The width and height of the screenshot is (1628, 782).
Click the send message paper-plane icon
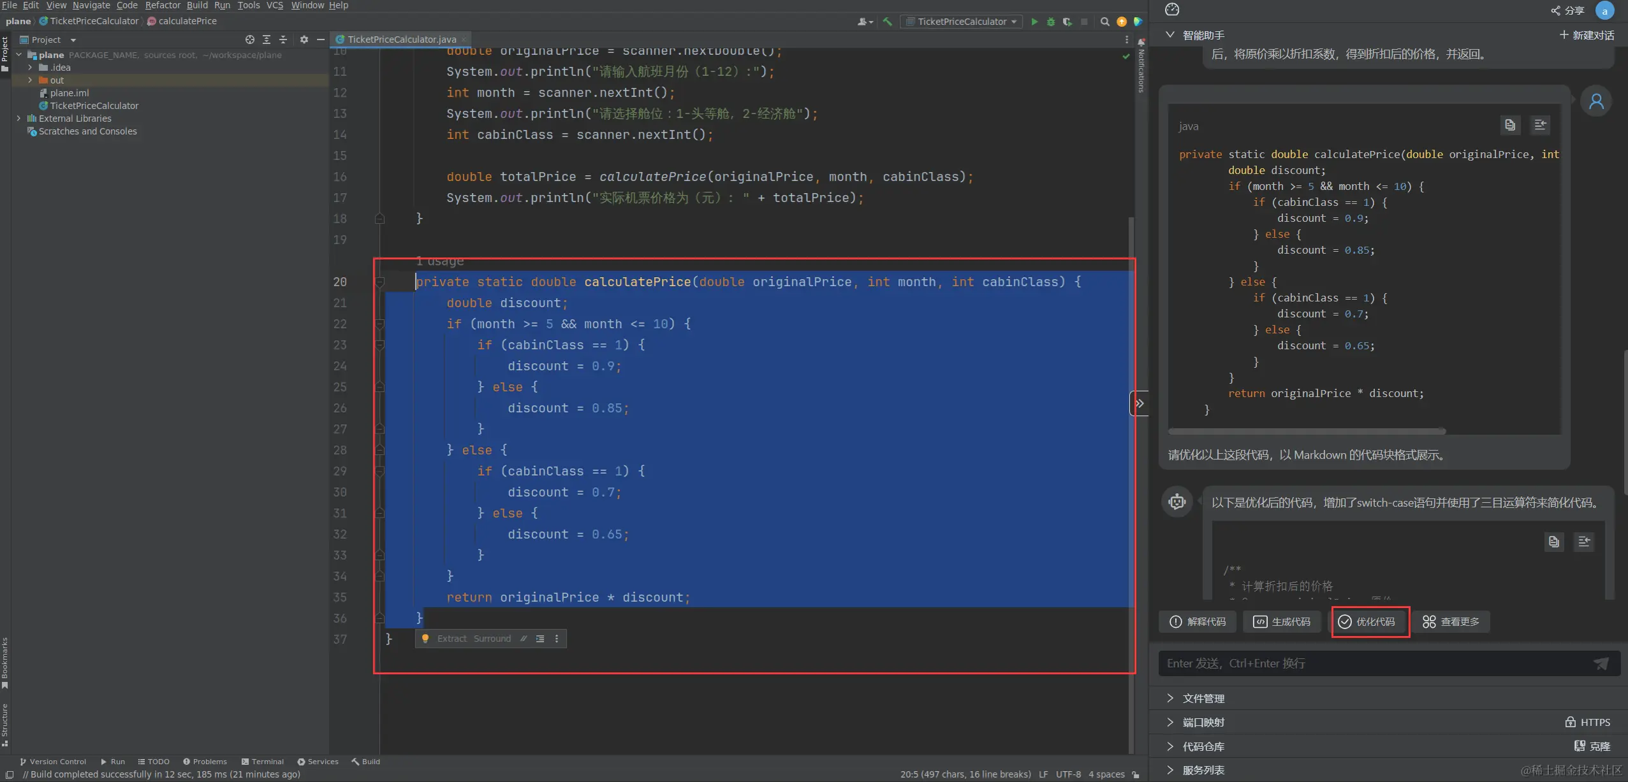[1601, 663]
